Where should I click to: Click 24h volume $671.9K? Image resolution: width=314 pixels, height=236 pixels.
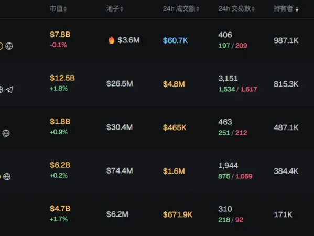[177, 215]
